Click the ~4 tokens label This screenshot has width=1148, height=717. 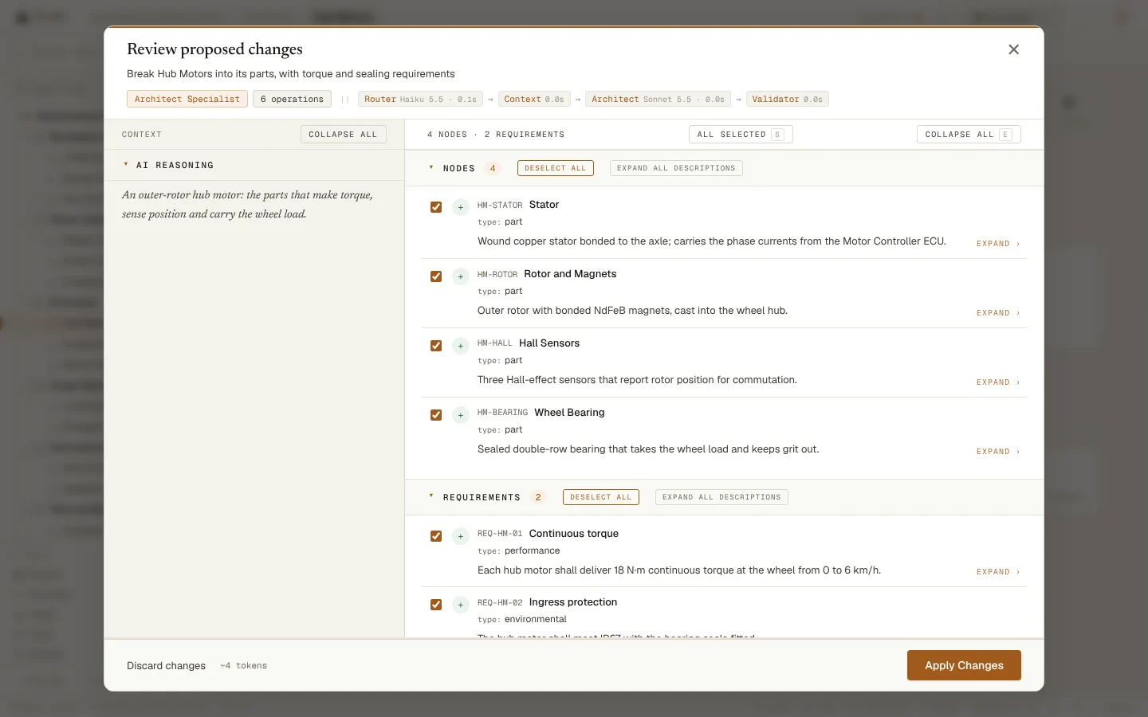tap(243, 666)
